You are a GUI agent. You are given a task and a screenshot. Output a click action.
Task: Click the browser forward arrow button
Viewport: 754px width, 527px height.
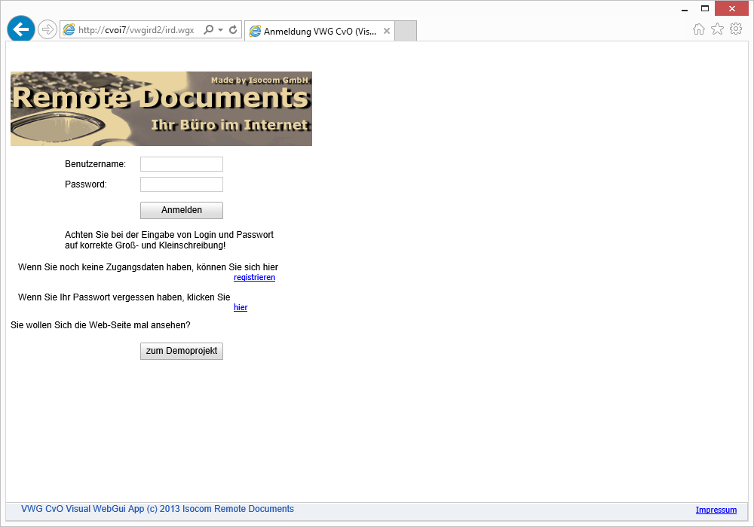[x=47, y=30]
